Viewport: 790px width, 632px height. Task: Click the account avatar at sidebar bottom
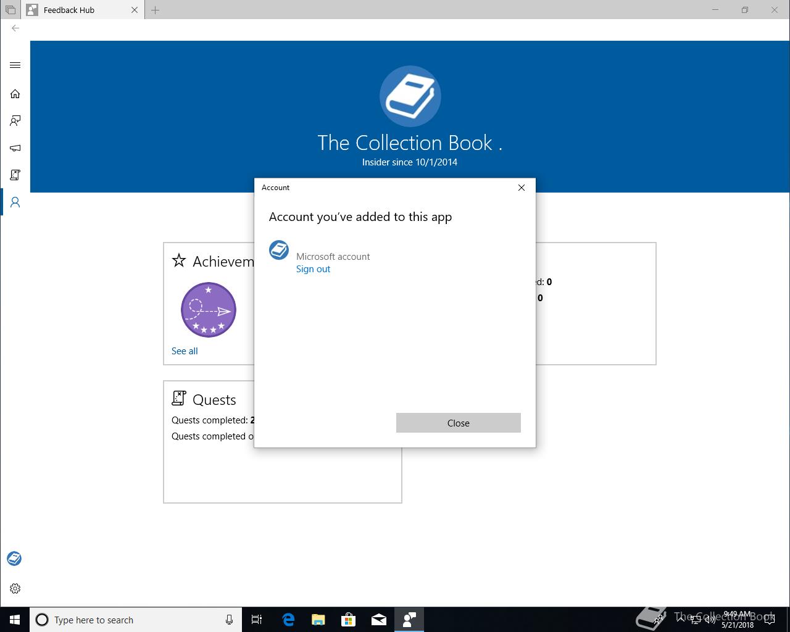pyautogui.click(x=14, y=559)
